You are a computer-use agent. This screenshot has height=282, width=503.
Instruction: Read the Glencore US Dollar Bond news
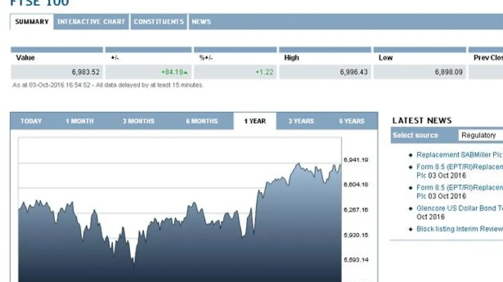point(459,208)
